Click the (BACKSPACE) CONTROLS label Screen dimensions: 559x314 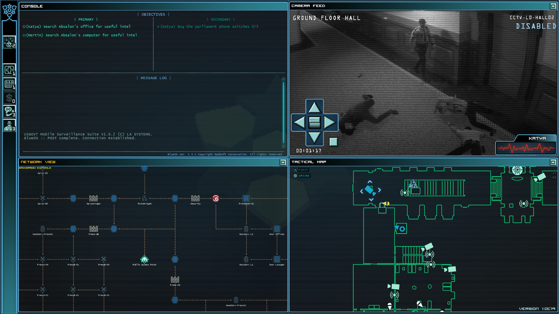(x=35, y=168)
